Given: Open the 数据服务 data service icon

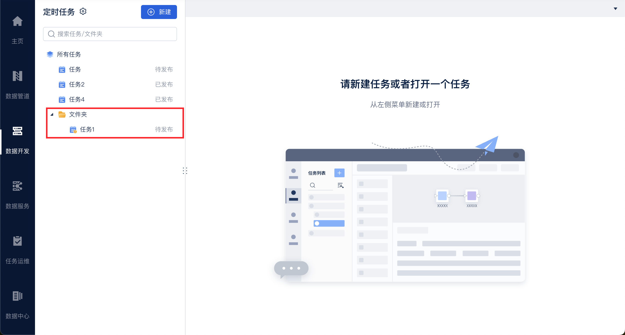Looking at the screenshot, I should (x=17, y=186).
